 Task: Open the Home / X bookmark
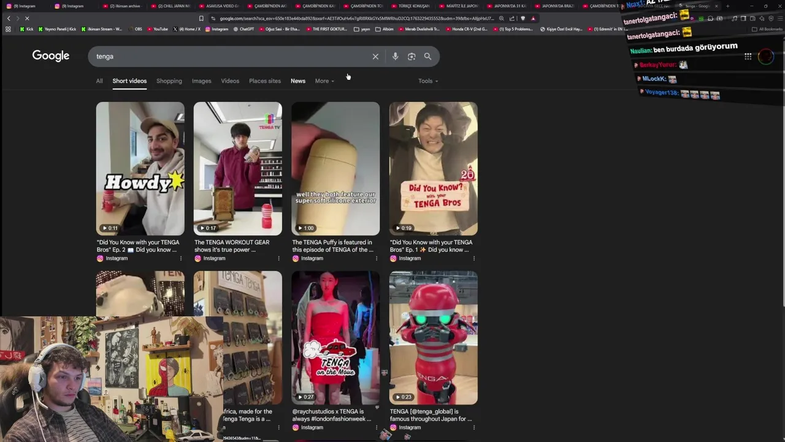tap(186, 29)
